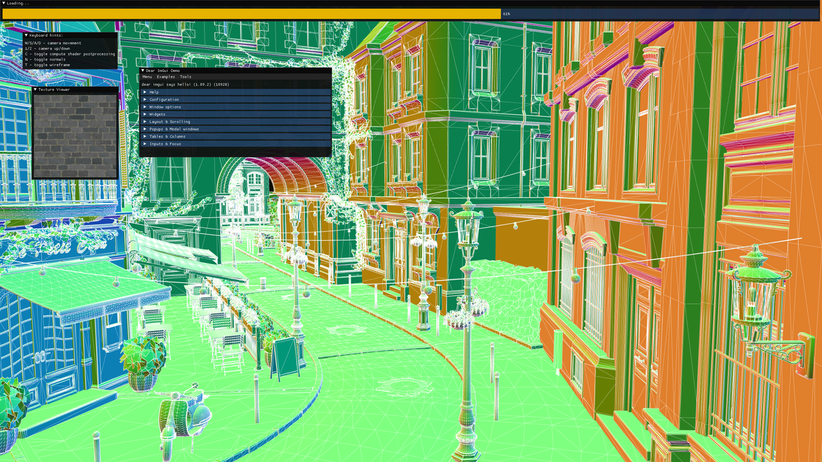Click the 61% progress label
Image resolution: width=822 pixels, height=462 pixels.
tap(507, 13)
